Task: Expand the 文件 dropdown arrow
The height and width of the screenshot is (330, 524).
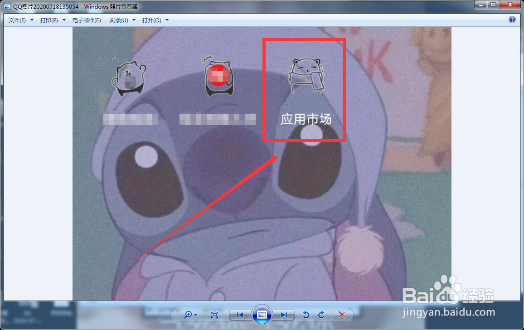Action: point(32,20)
